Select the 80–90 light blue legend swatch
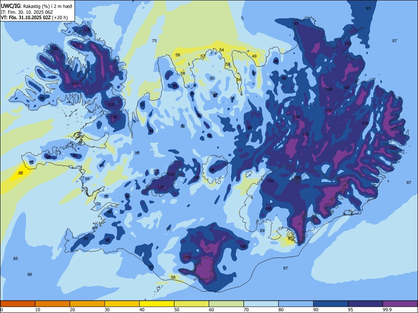Screen dimensions: 418x313 296,304
